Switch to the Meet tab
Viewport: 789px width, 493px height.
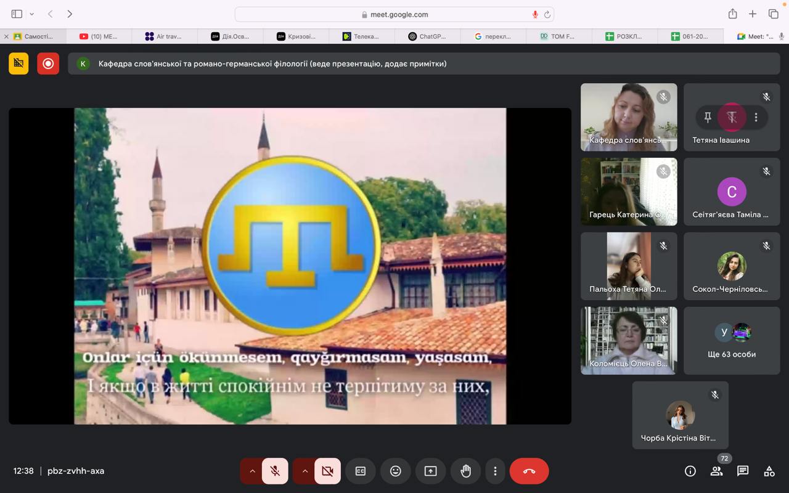(757, 36)
